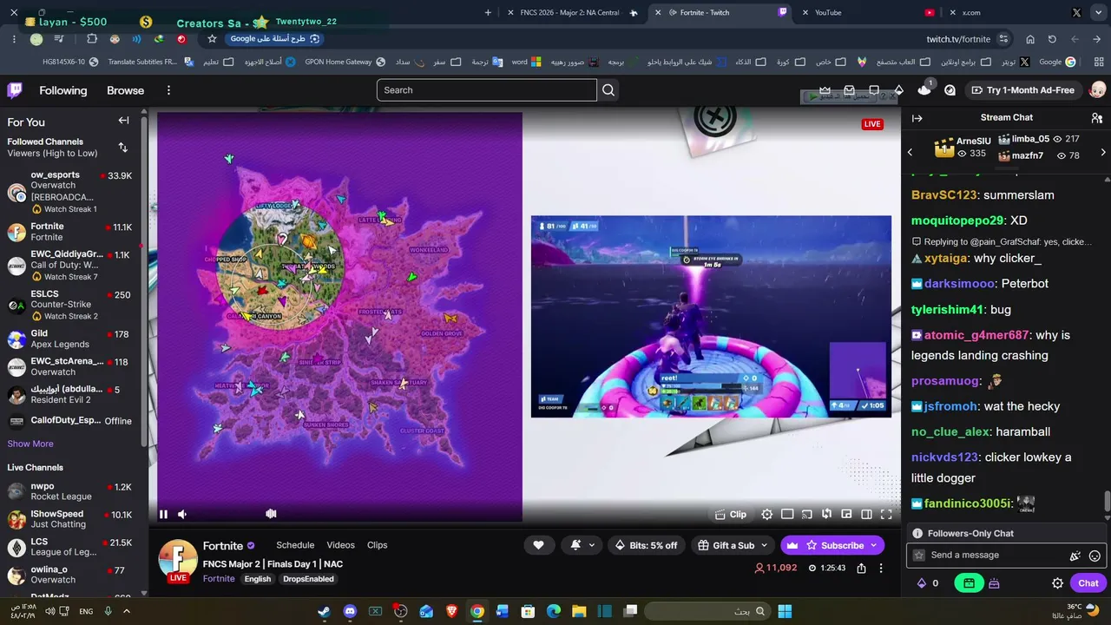Click the purple Chat send button
Viewport: 1111px width, 625px height.
1088,583
